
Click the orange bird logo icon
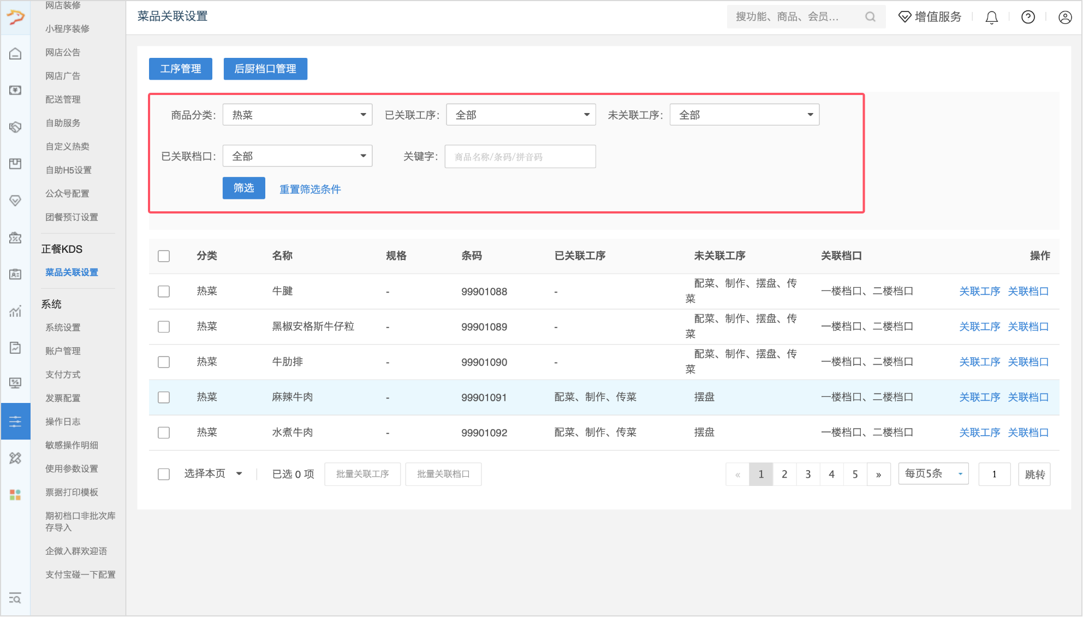(15, 17)
